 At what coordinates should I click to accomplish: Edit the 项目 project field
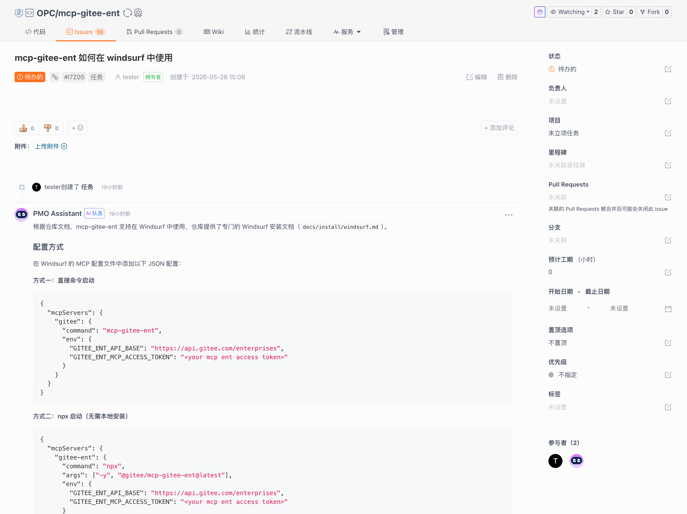tap(668, 133)
